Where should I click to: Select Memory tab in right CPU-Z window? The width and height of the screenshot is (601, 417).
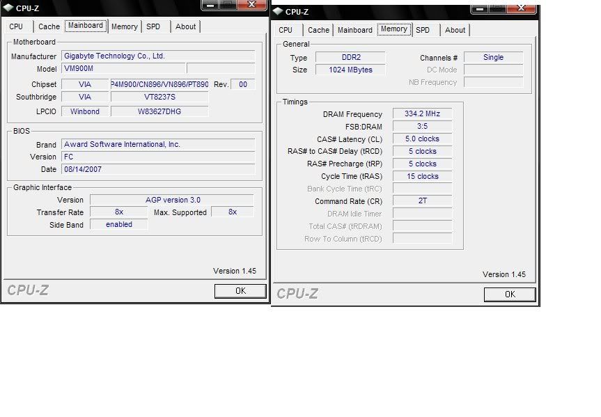pyautogui.click(x=394, y=29)
